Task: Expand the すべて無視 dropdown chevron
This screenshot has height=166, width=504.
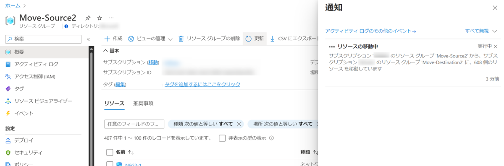Action: pyautogui.click(x=494, y=31)
